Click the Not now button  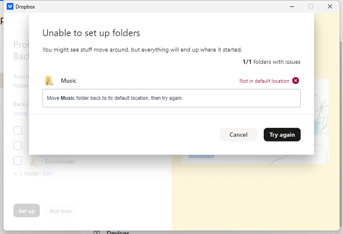pyautogui.click(x=60, y=211)
